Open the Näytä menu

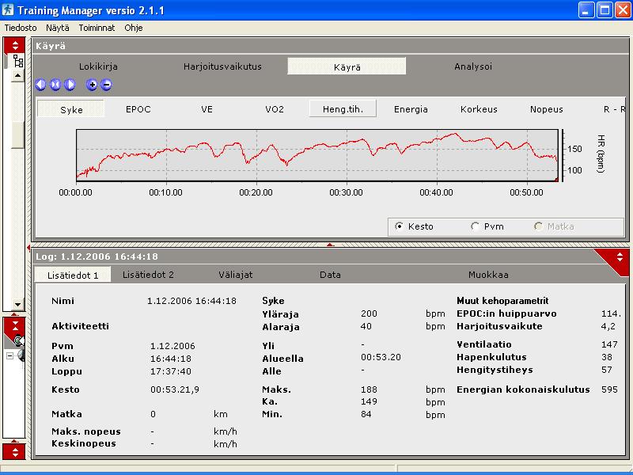pyautogui.click(x=57, y=28)
